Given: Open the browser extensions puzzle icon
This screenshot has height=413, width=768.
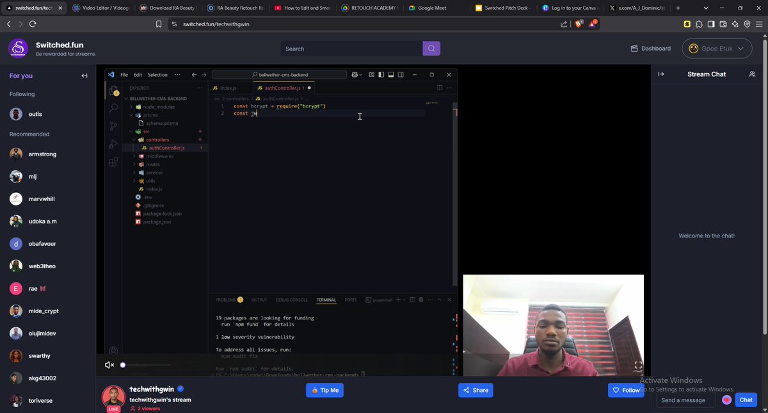Looking at the screenshot, I should (699, 24).
